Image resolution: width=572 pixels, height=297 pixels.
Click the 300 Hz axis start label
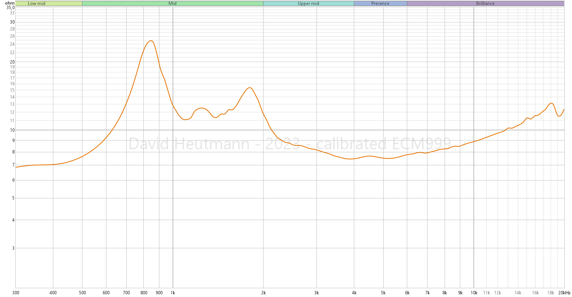click(16, 293)
